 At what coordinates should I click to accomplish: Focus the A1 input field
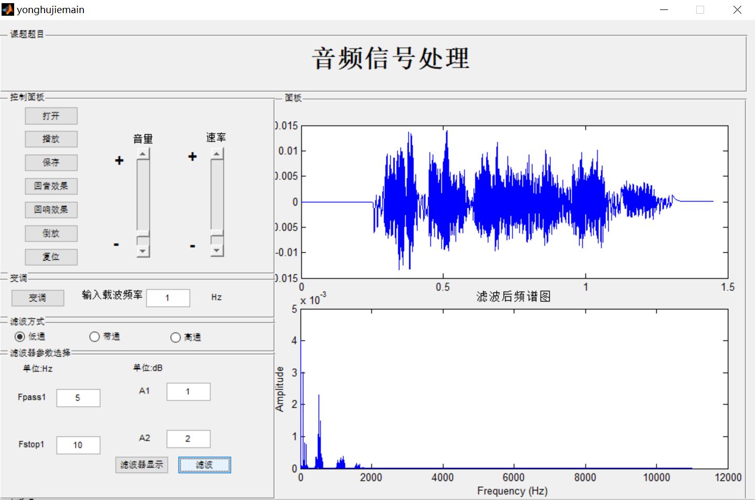188,392
